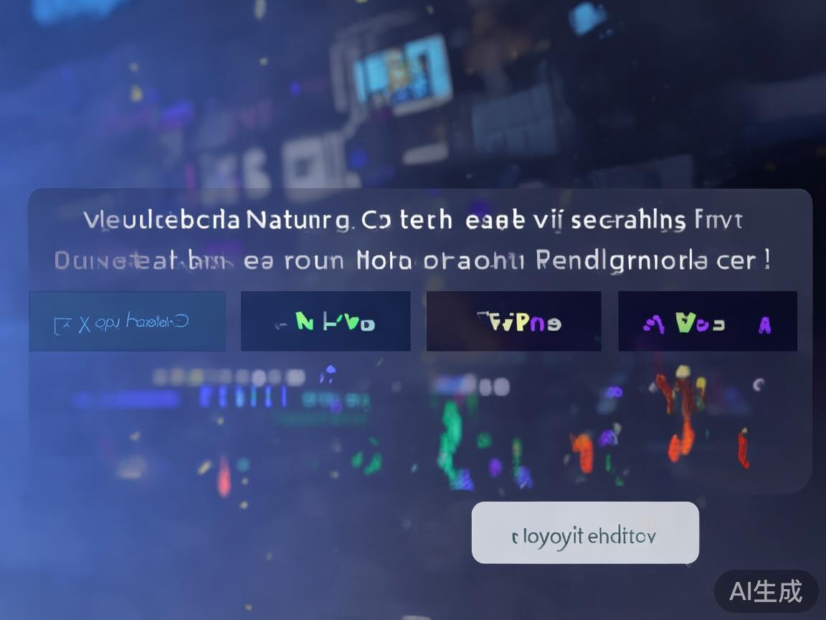826x620 pixels.
Task: Click the row of gray dots
Action: pyautogui.click(x=229, y=377)
